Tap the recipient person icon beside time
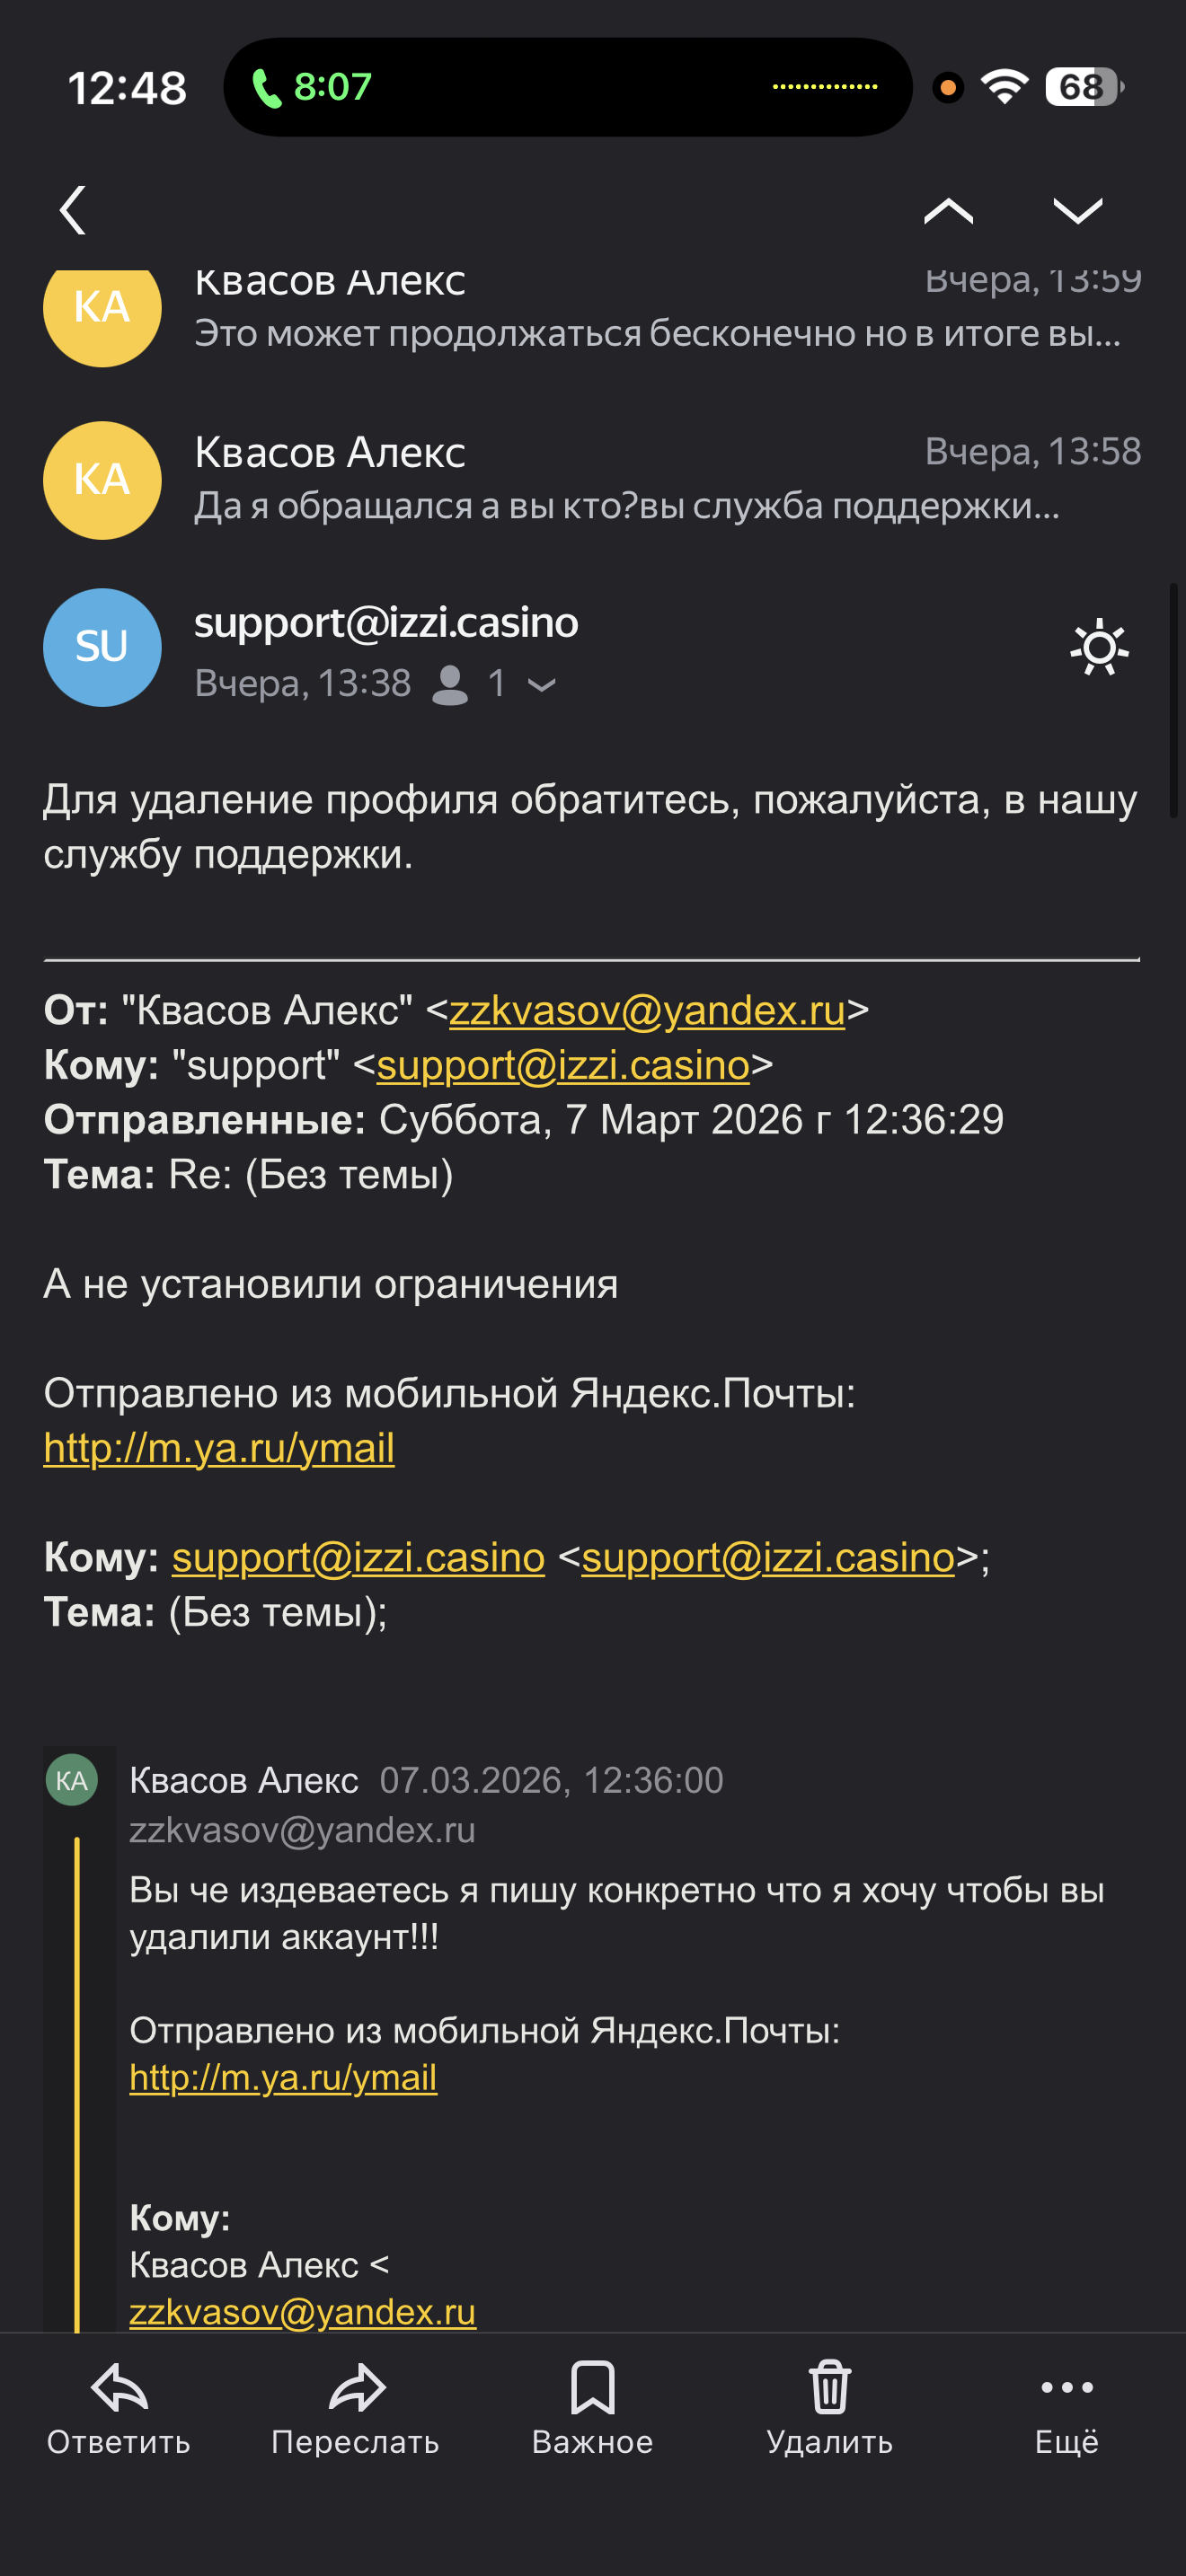Viewport: 1186px width, 2576px height. click(x=450, y=685)
